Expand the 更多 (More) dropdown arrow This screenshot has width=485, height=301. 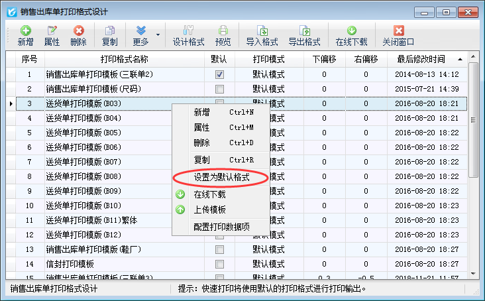pyautogui.click(x=158, y=34)
